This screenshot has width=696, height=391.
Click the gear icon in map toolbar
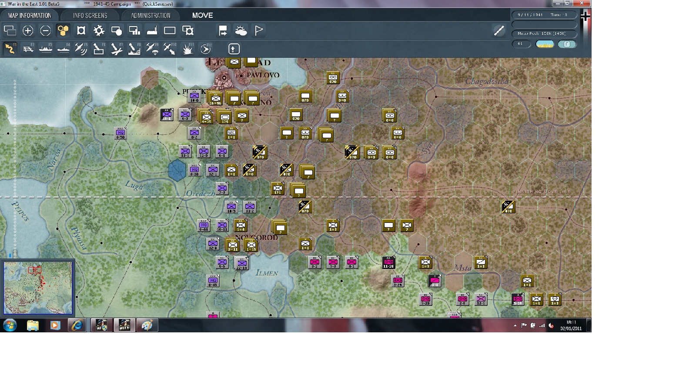click(x=99, y=30)
